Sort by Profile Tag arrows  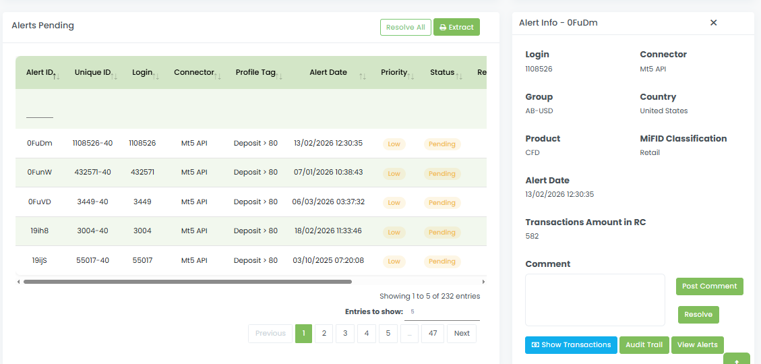click(x=279, y=76)
